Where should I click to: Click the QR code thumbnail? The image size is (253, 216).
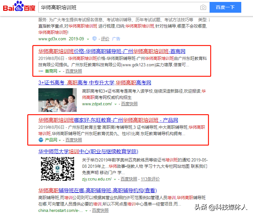tap(57, 169)
